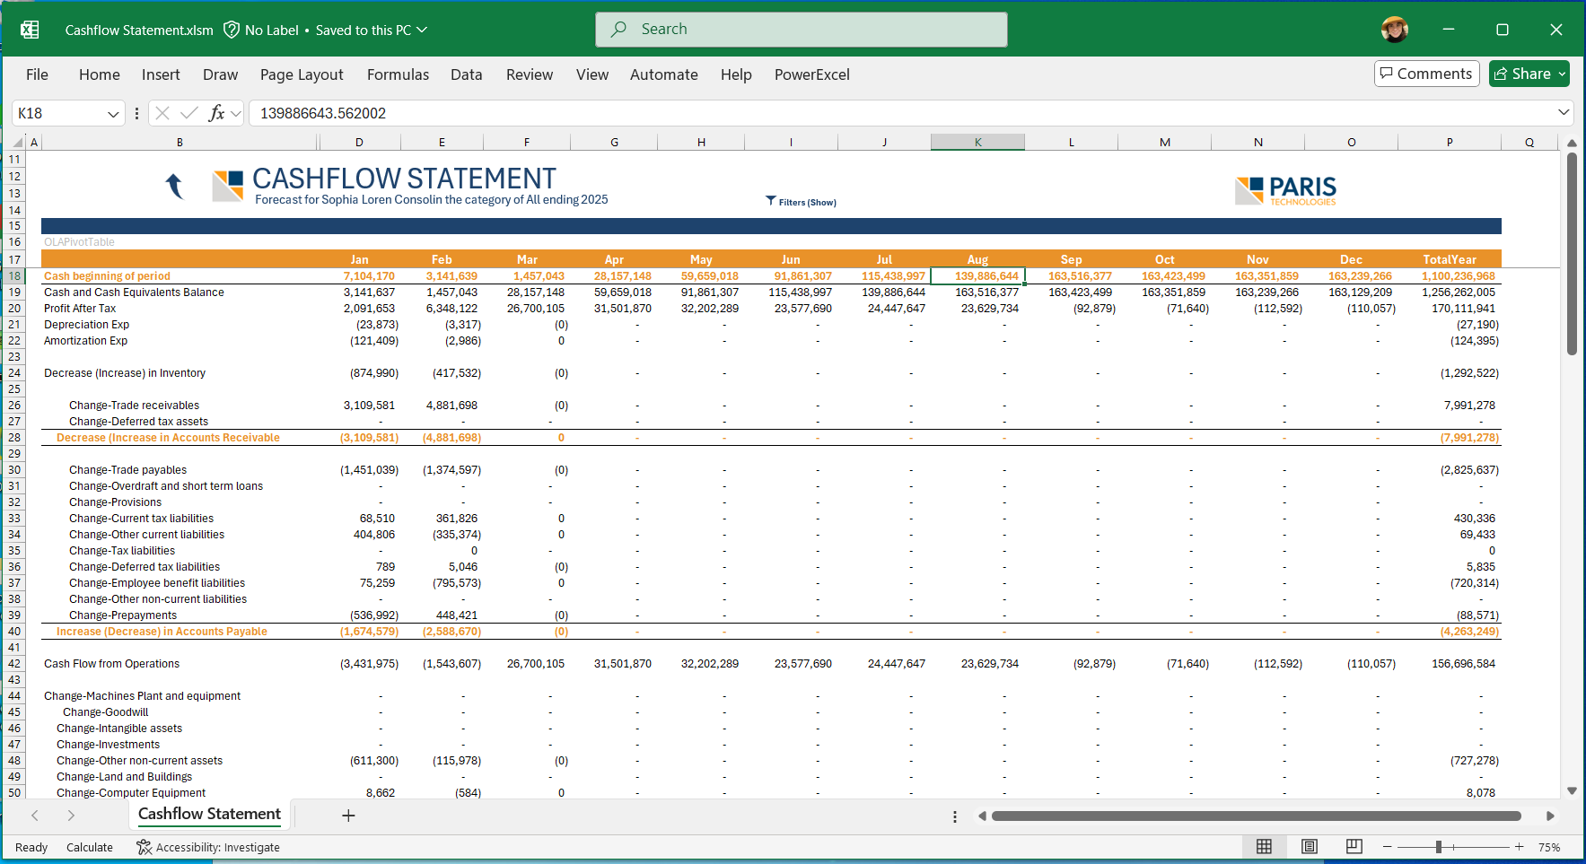The height and width of the screenshot is (864, 1586).
Task: Click the user profile picture
Action: (1394, 30)
